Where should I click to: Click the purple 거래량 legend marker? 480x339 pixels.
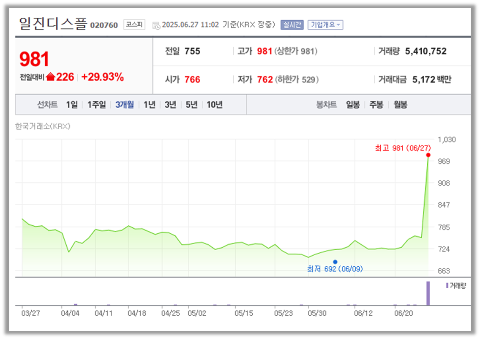click(x=447, y=285)
